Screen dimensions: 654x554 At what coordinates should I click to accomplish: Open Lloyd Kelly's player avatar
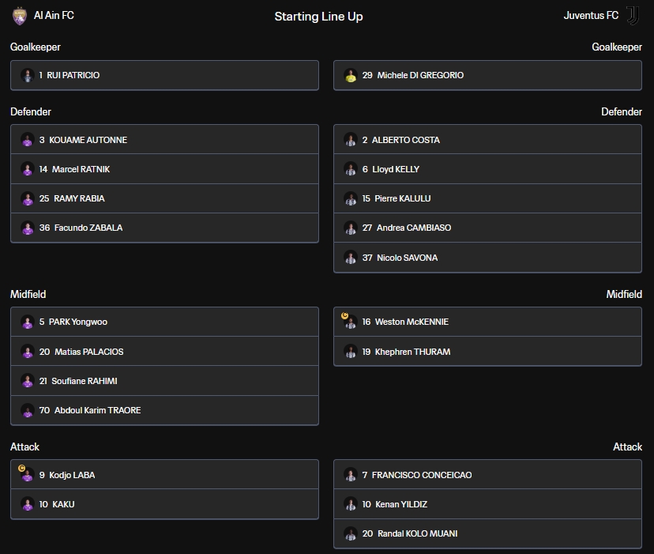351,169
